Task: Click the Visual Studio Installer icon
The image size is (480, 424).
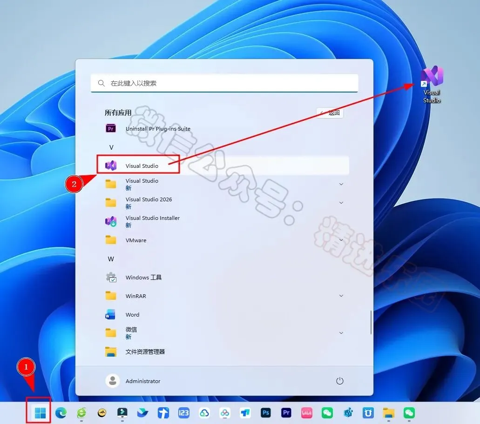Action: click(111, 221)
